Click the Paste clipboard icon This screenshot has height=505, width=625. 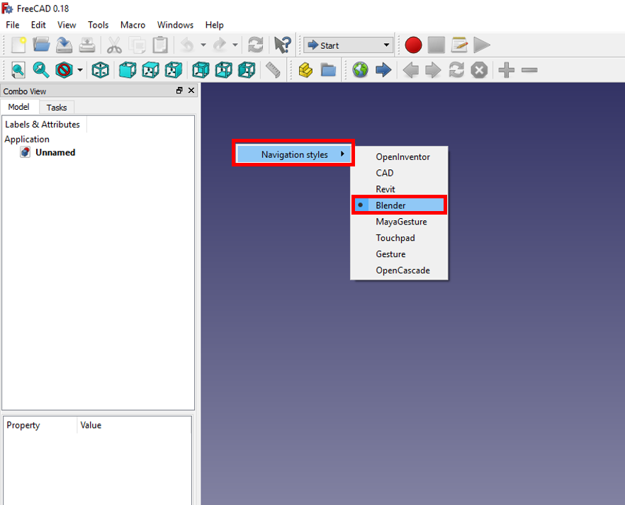point(160,45)
